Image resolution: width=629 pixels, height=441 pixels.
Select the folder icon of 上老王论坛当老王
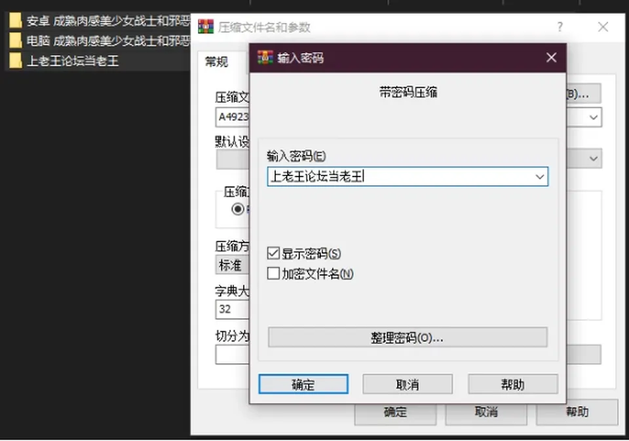coord(16,60)
